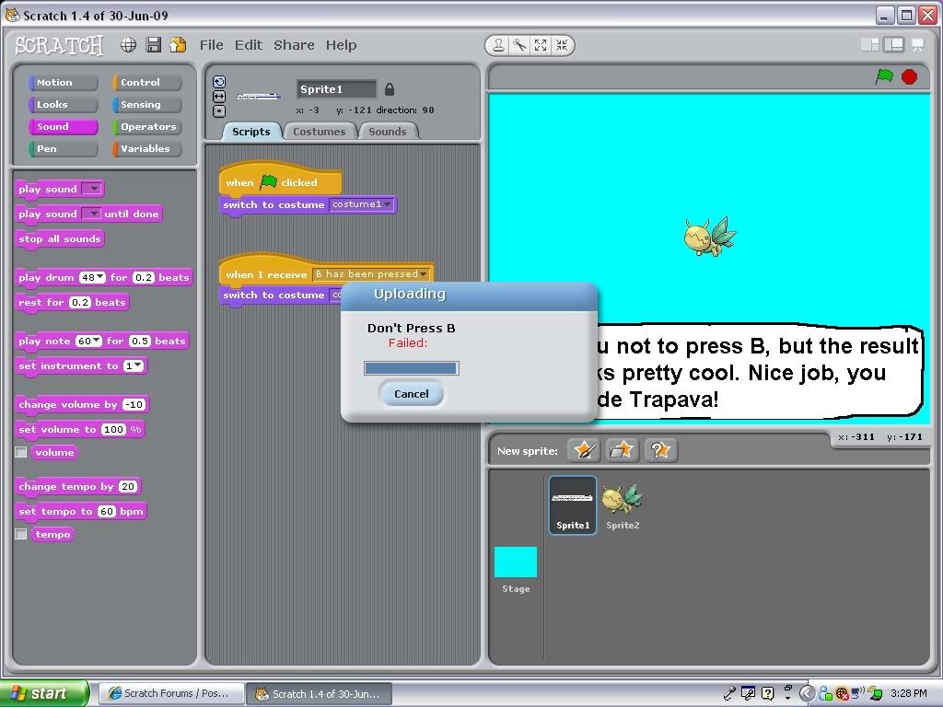The image size is (943, 707).
Task: Open the drum number dropdown in play drum block
Action: (x=98, y=277)
